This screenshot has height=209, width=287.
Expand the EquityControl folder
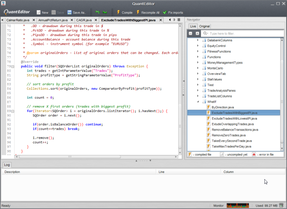click(198, 46)
